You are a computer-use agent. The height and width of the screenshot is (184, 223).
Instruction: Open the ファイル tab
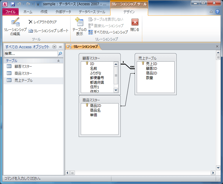pos(10,12)
